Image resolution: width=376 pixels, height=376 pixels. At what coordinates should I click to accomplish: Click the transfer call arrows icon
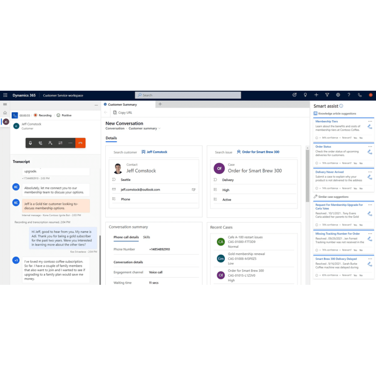(60, 143)
